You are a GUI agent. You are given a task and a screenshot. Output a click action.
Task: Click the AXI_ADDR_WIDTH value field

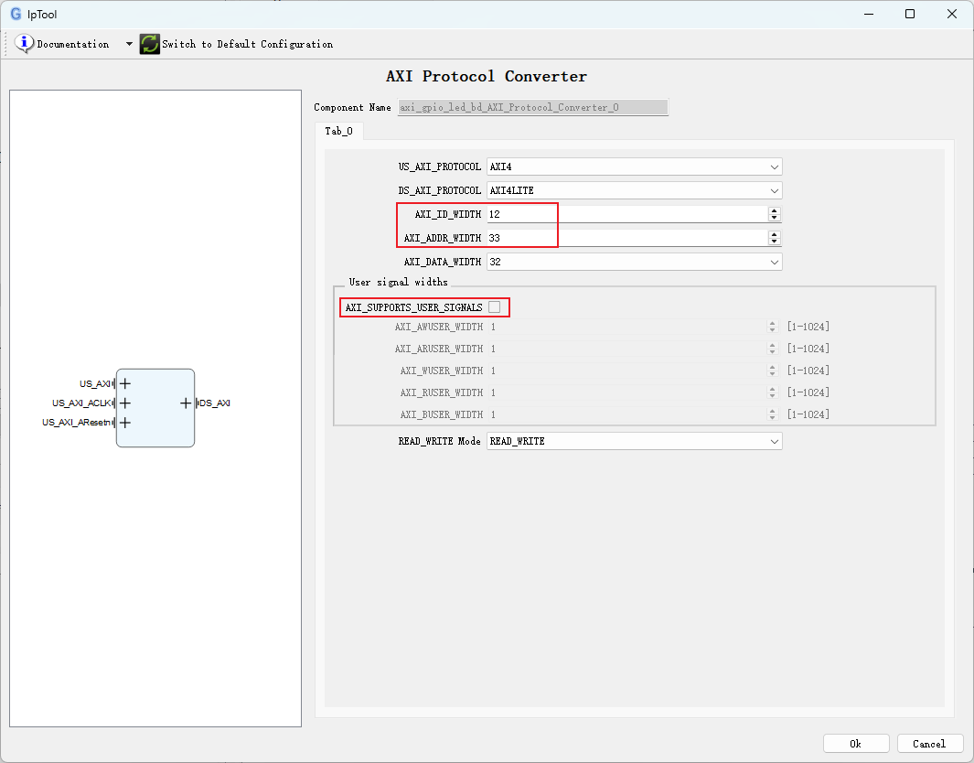pos(626,238)
